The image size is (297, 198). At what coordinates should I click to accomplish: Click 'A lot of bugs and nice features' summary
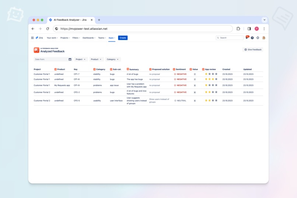point(136,92)
